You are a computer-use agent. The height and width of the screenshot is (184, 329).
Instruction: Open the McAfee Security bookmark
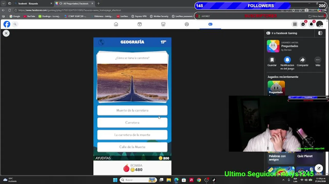[159, 16]
